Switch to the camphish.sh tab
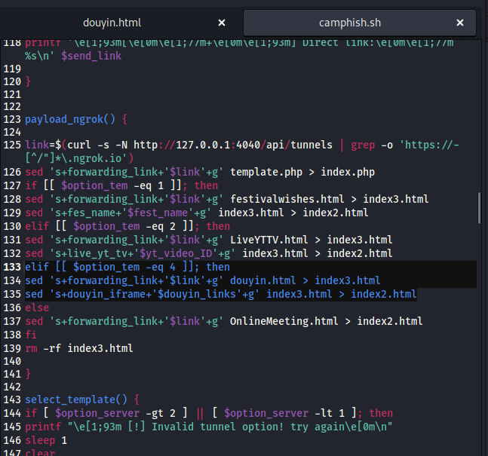The height and width of the screenshot is (456, 488). point(348,23)
